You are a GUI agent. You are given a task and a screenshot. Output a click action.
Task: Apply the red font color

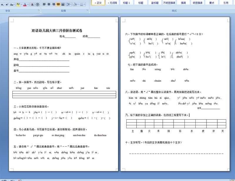coord(25,5)
